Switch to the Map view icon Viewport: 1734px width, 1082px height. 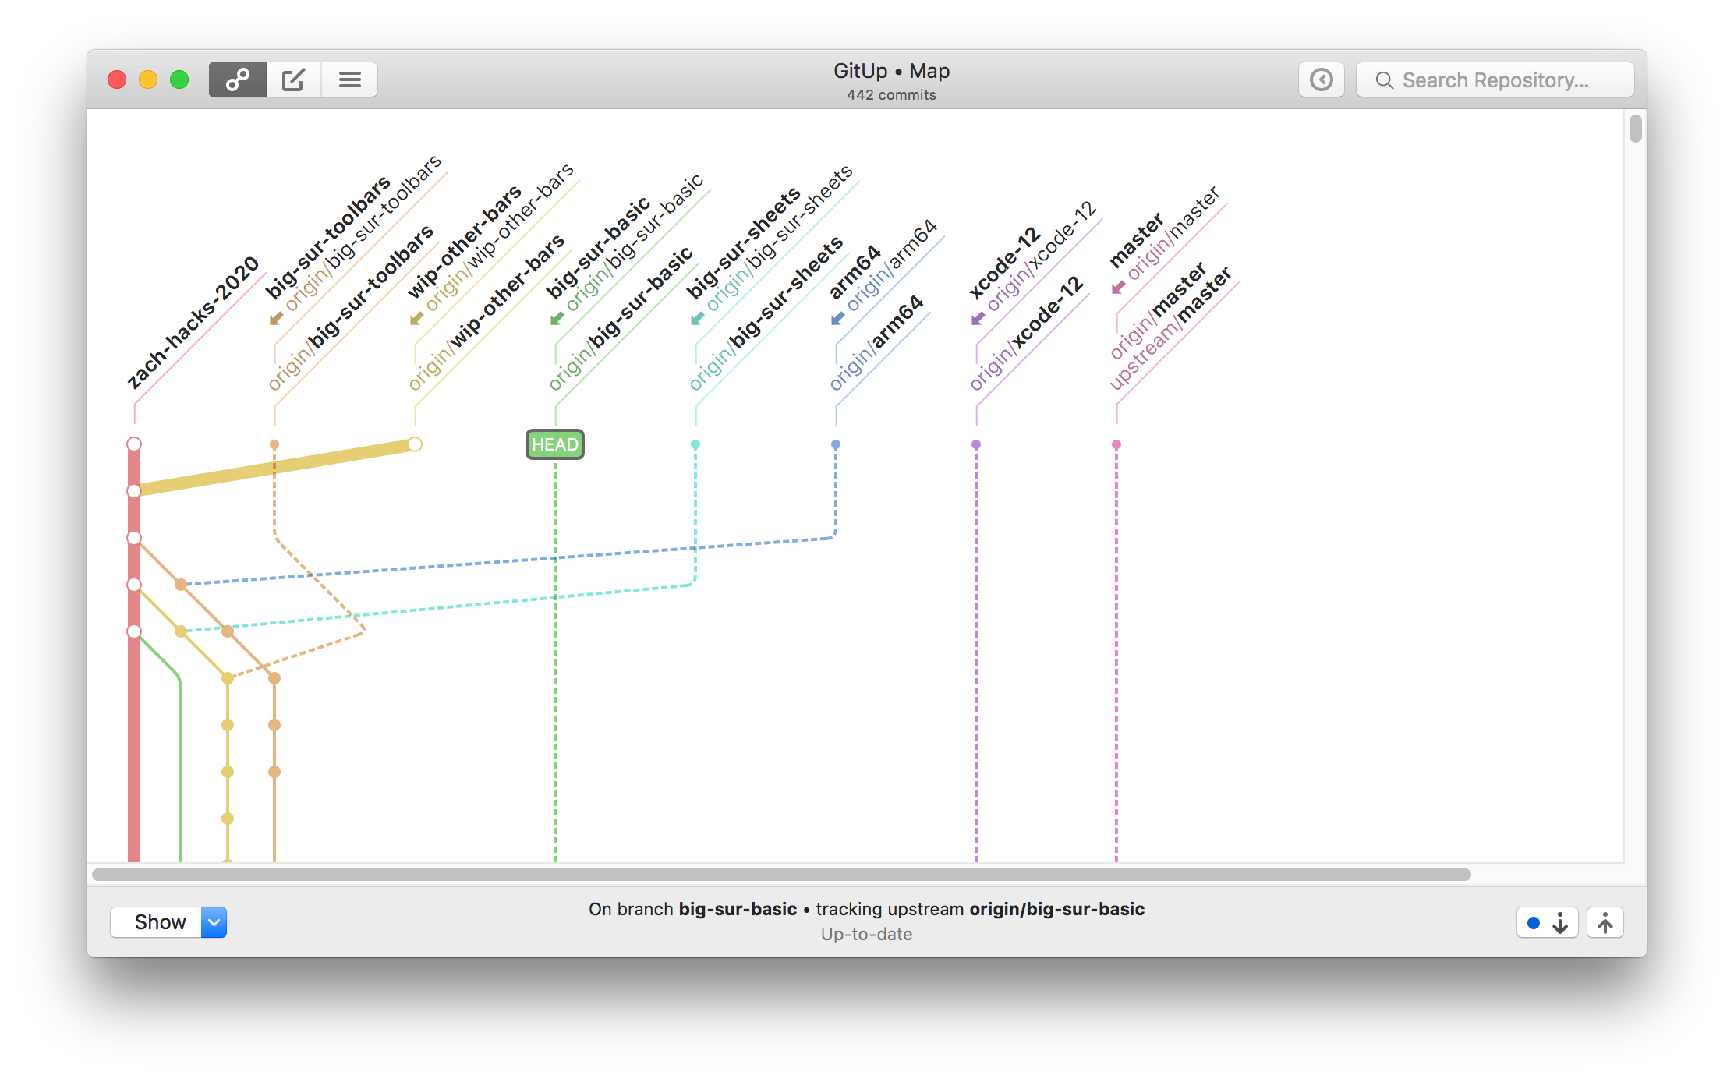pyautogui.click(x=238, y=80)
